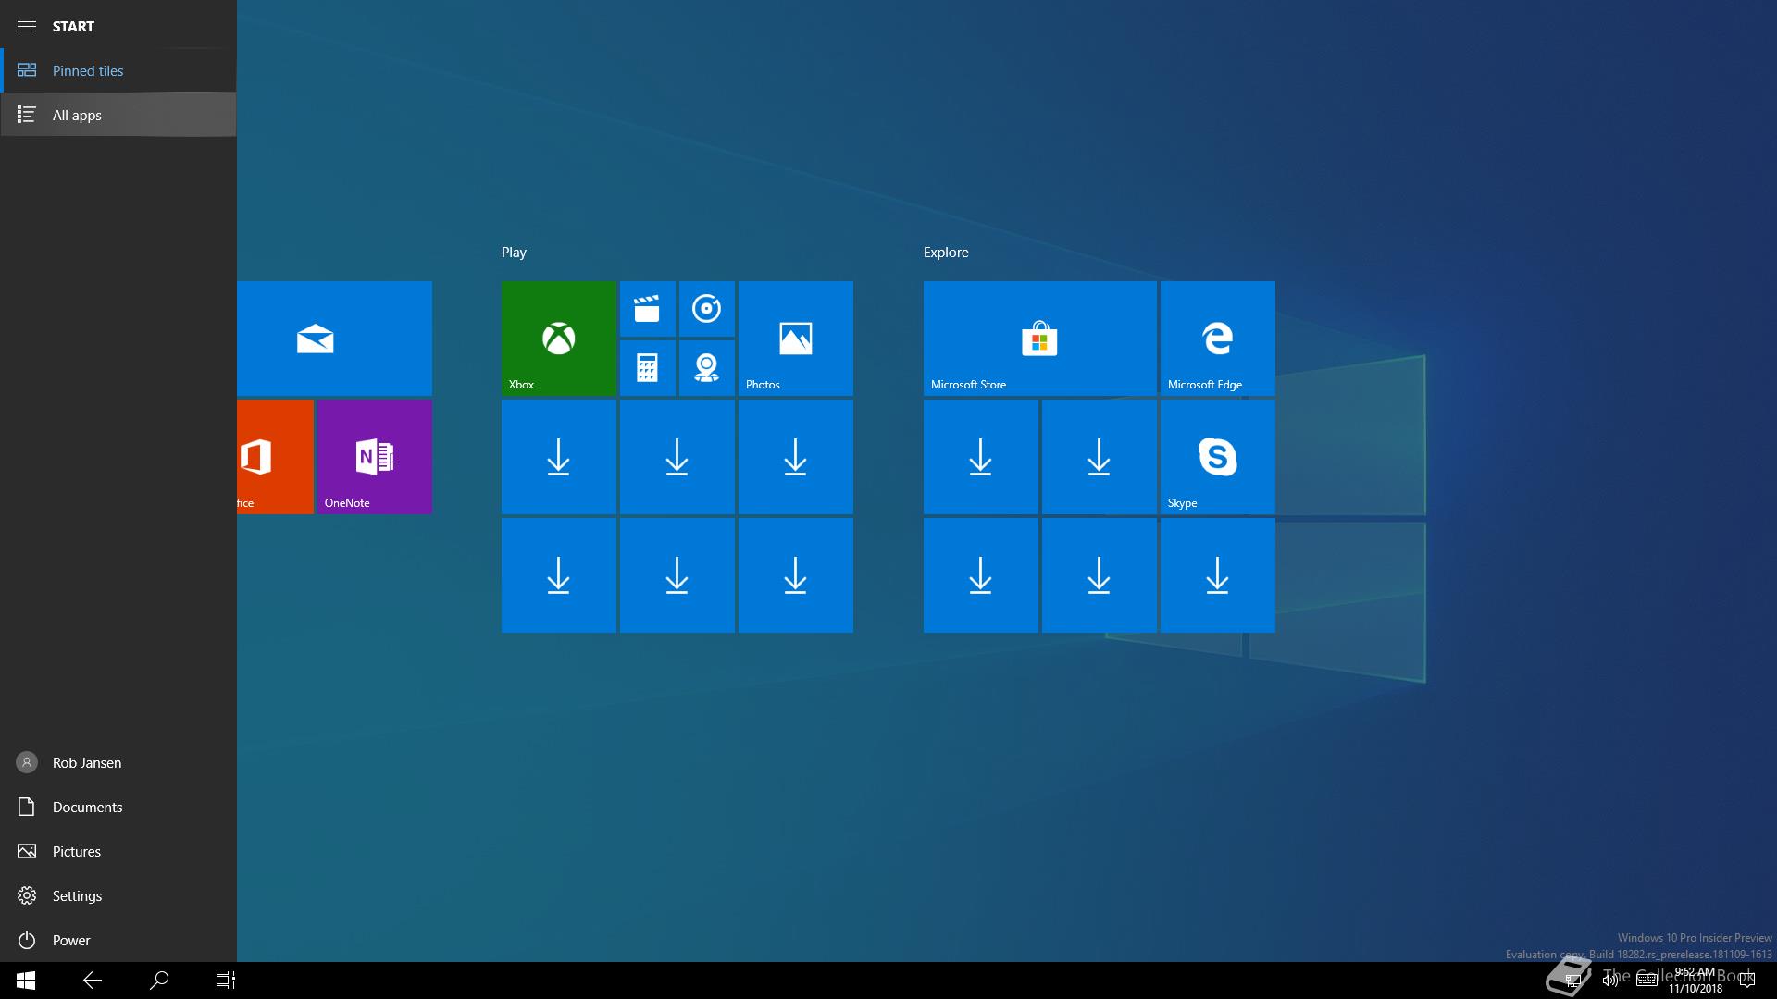Open the Photos tile

(x=796, y=339)
